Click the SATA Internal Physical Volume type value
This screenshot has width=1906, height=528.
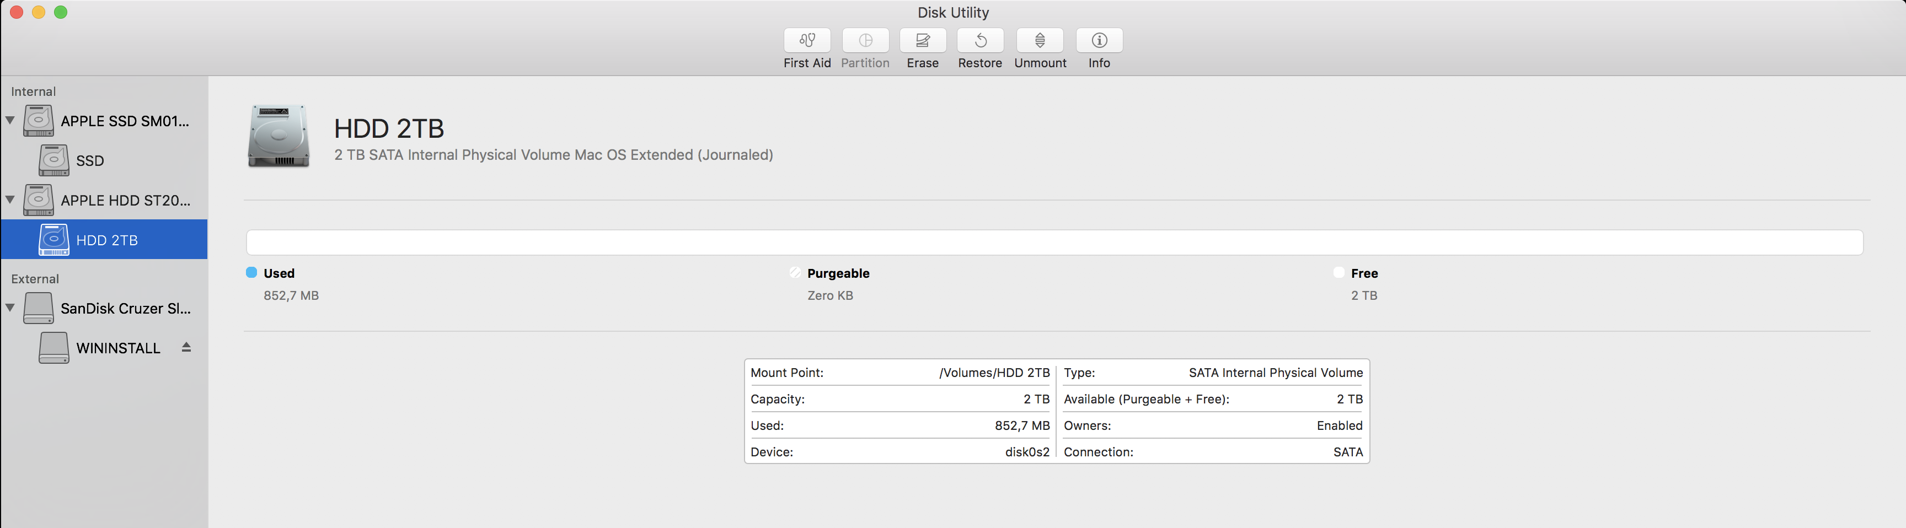[1276, 373]
